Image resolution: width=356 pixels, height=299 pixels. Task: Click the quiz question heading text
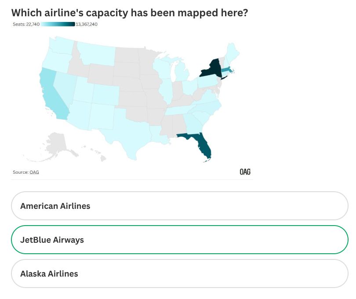click(x=130, y=13)
